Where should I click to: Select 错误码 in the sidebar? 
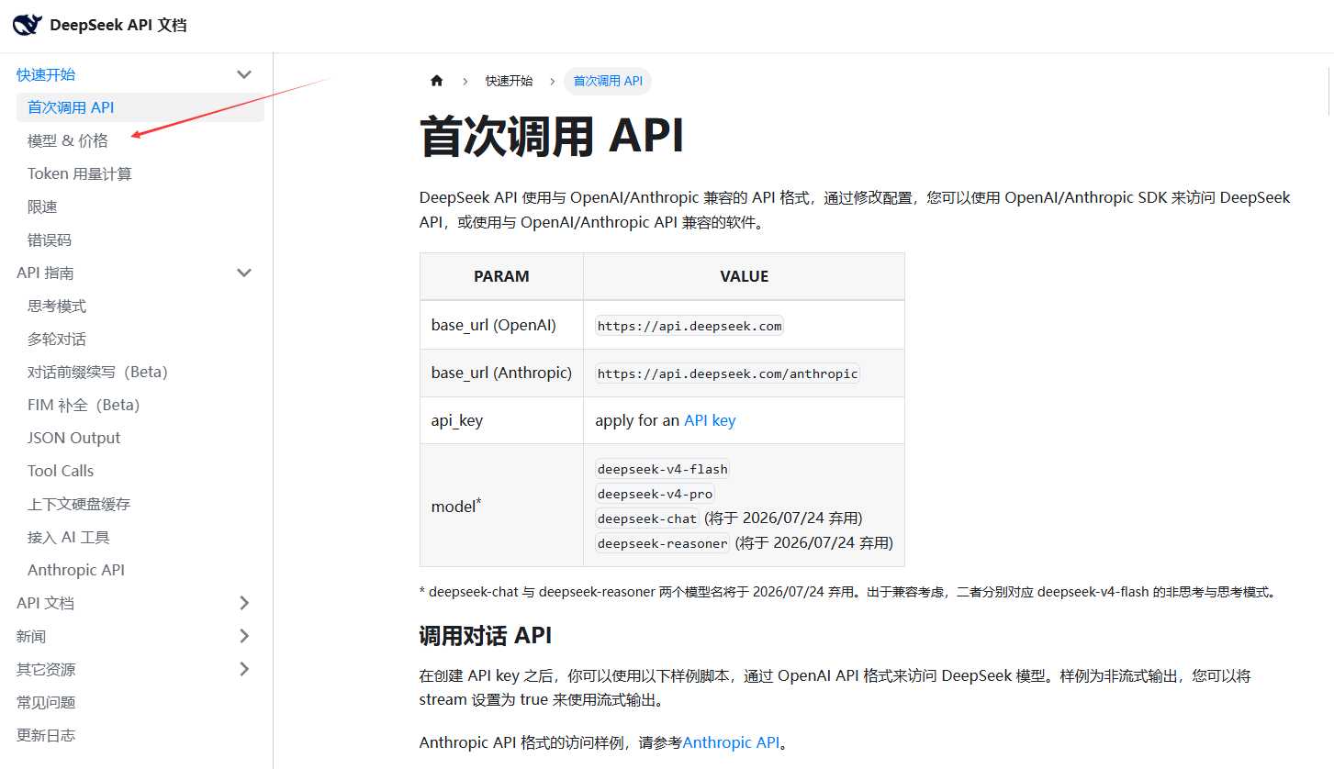pos(50,240)
